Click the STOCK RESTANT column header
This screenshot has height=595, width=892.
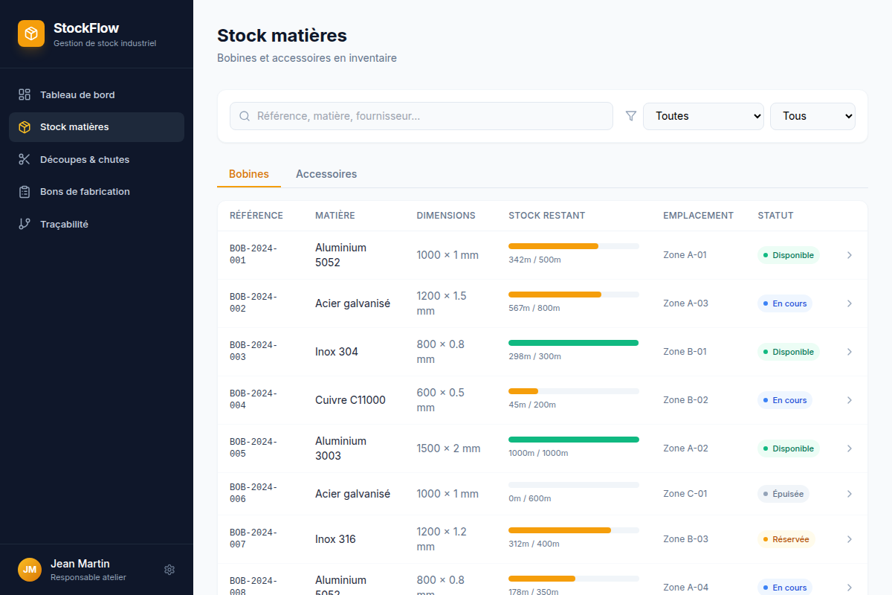click(x=547, y=216)
